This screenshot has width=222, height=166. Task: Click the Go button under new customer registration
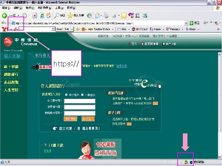155,103
